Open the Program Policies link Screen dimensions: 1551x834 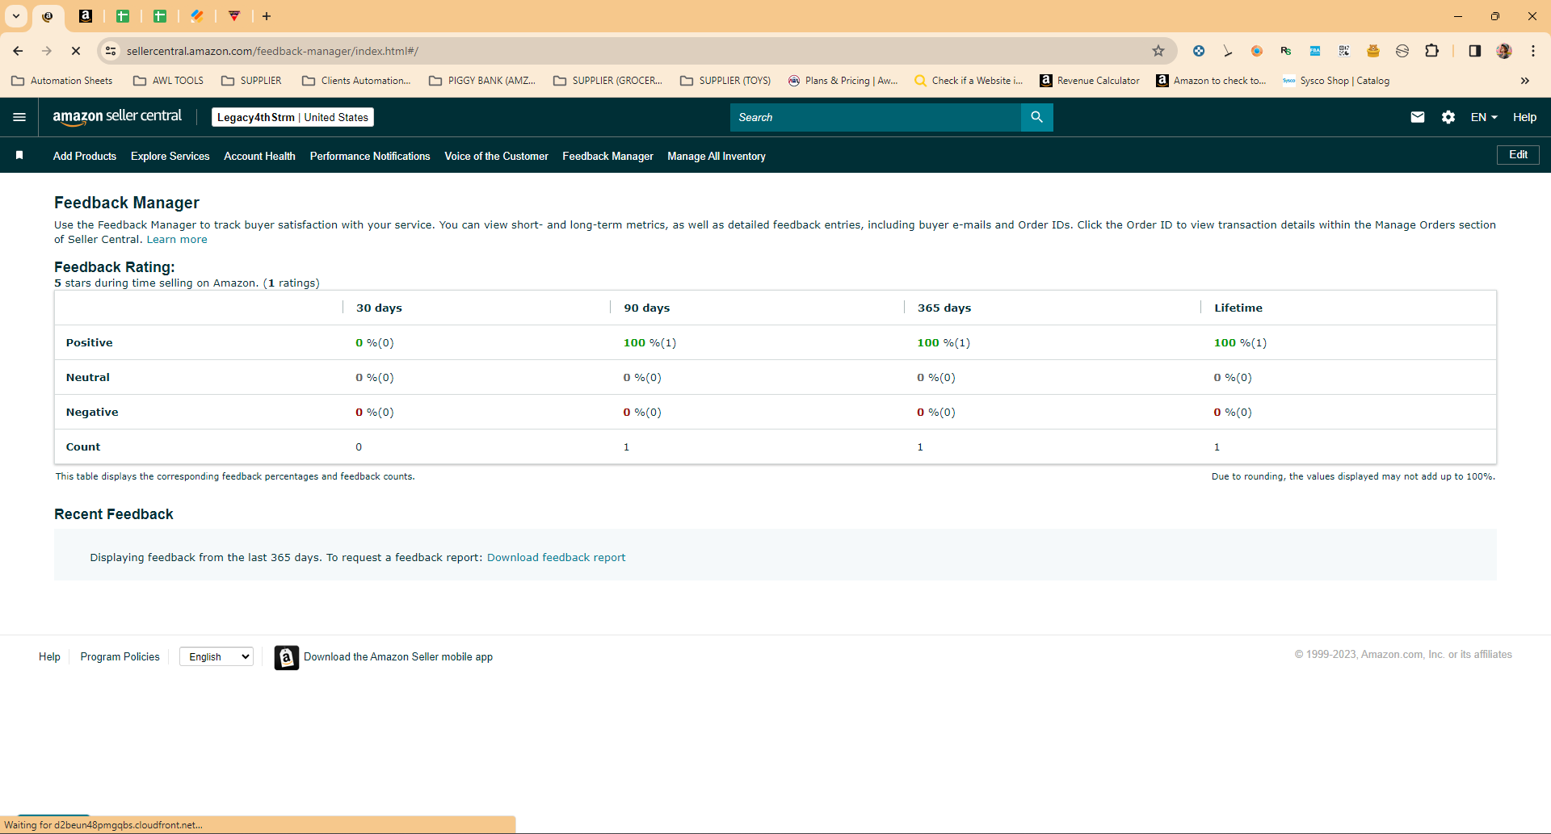pos(120,657)
